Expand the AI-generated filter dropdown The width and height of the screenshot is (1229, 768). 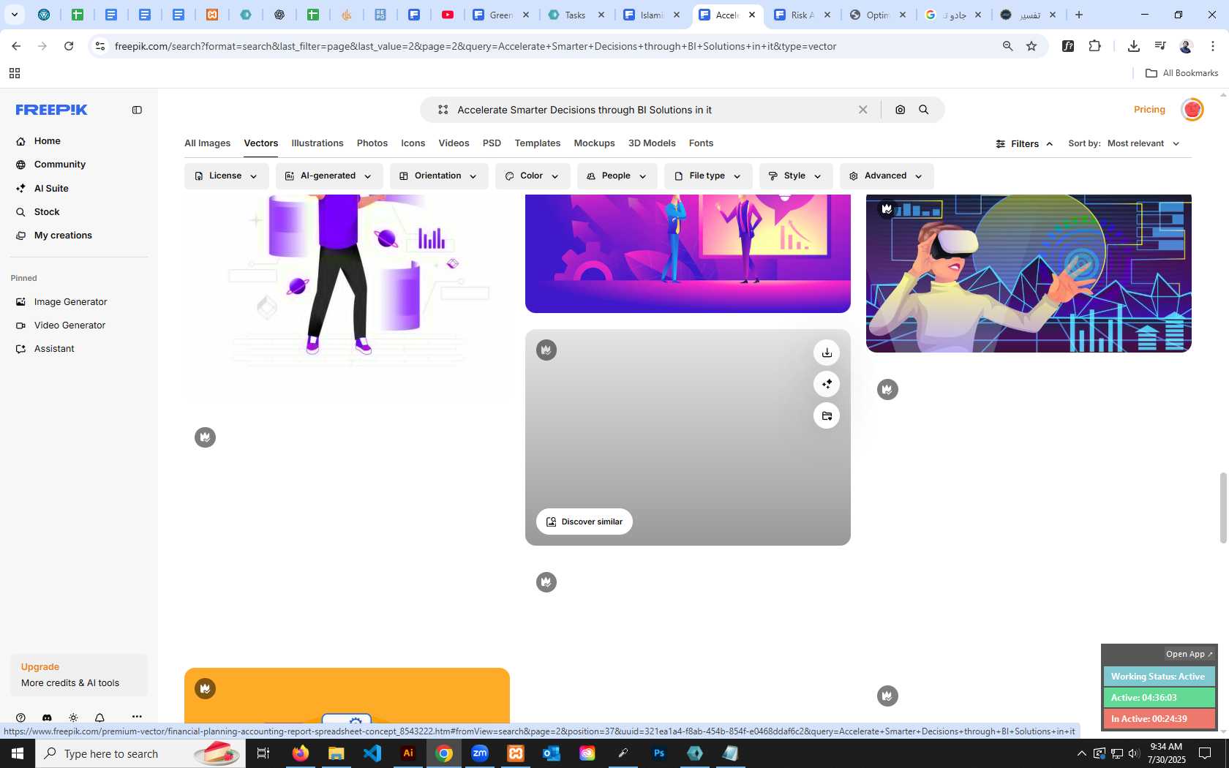tap(329, 176)
